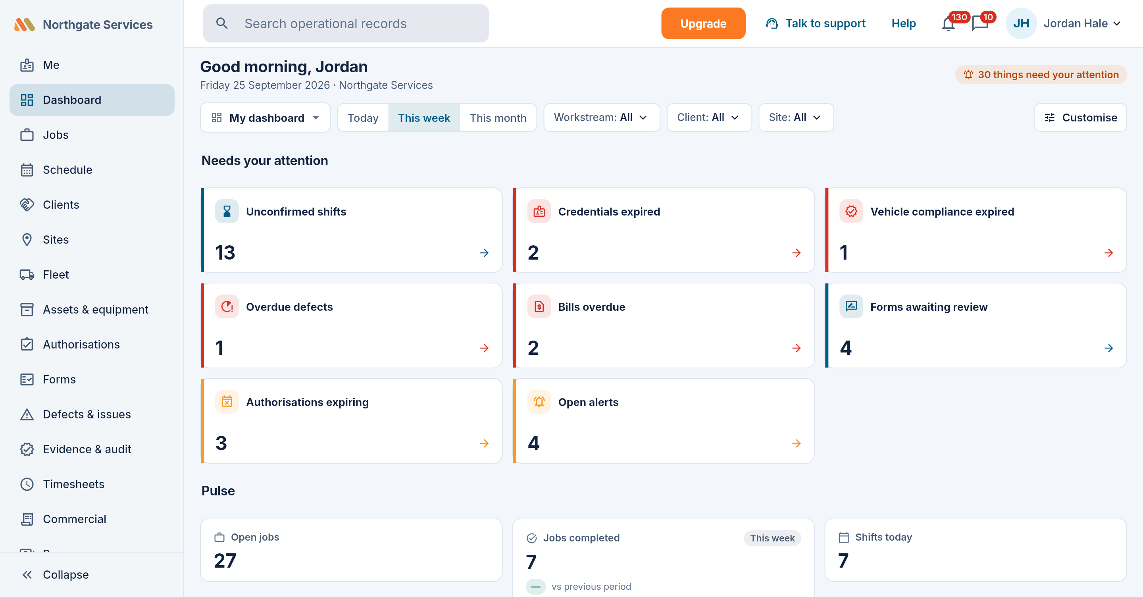
Task: Click the Timesheets clock icon
Action: click(27, 484)
